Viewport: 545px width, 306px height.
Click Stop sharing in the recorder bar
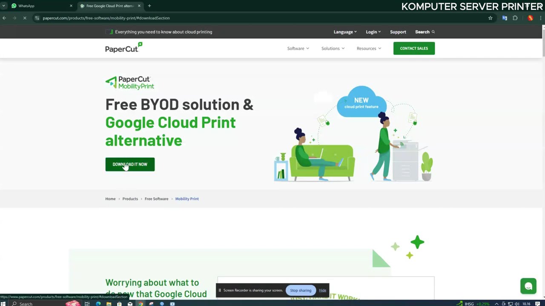[301, 290]
